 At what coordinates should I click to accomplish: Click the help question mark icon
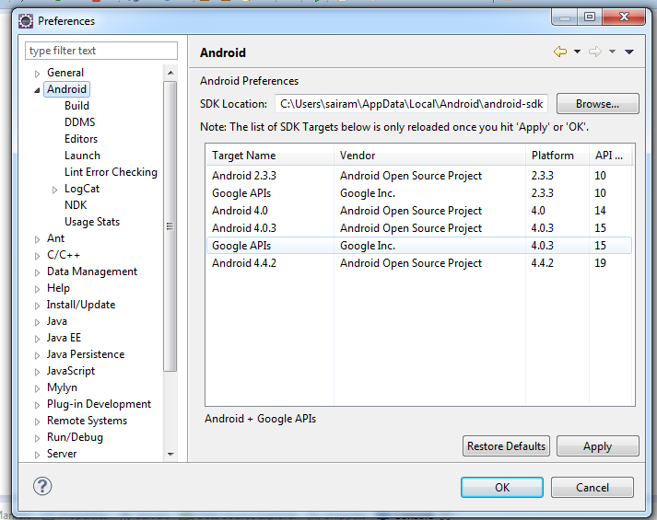42,486
